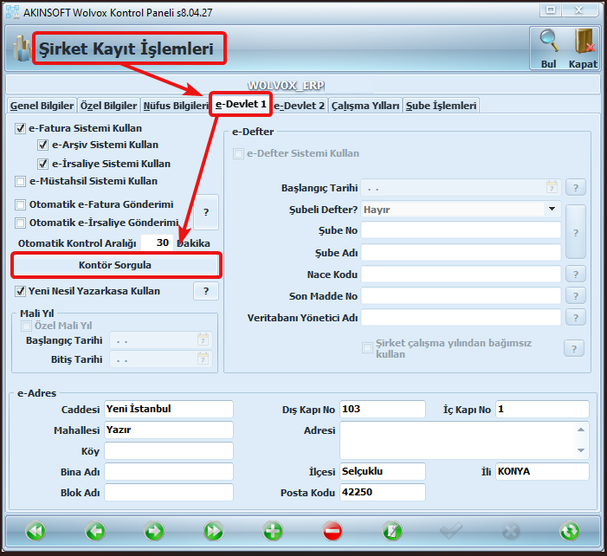Open the e-Defter Başlangıç Tarihi calendar picker

click(552, 187)
